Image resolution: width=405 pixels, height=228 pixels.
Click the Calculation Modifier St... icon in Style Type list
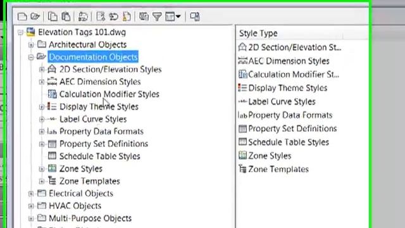[x=242, y=74]
